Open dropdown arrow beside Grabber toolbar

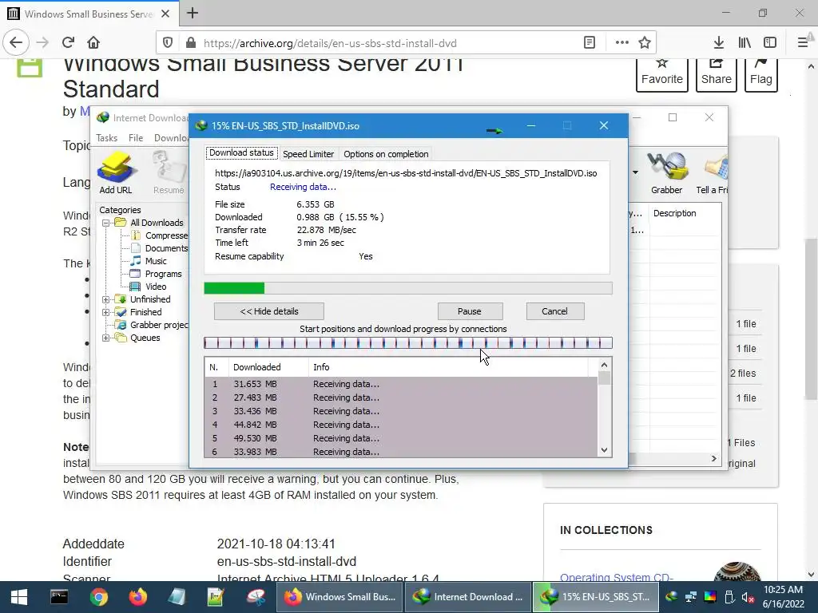pos(635,172)
